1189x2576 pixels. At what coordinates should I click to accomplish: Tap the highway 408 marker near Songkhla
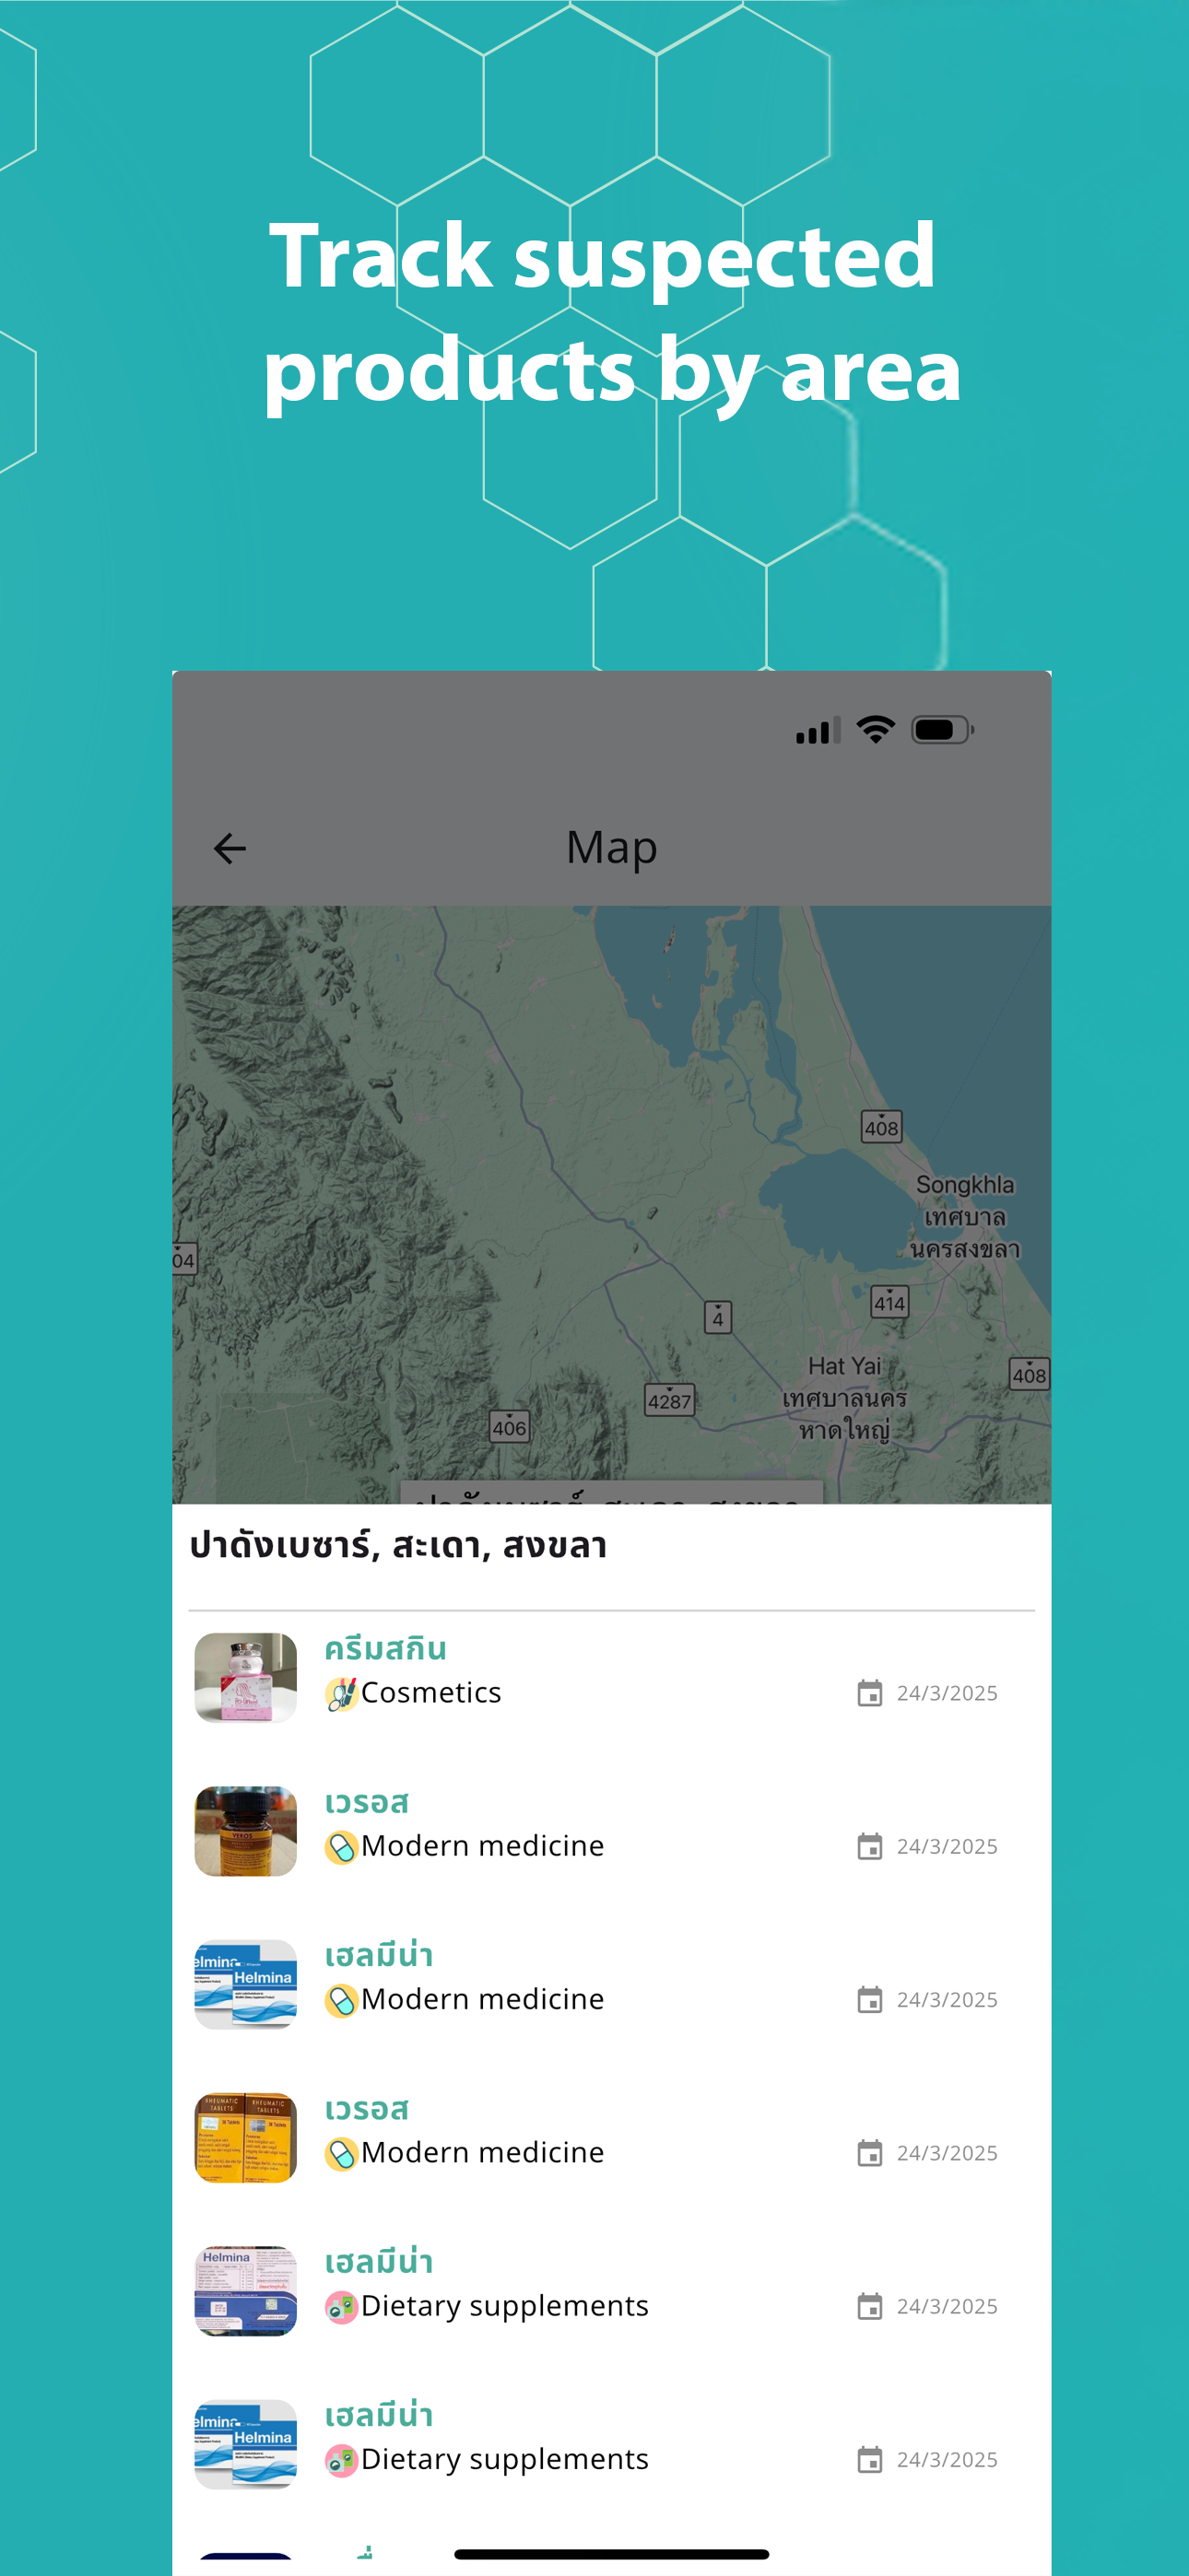pyautogui.click(x=882, y=1127)
